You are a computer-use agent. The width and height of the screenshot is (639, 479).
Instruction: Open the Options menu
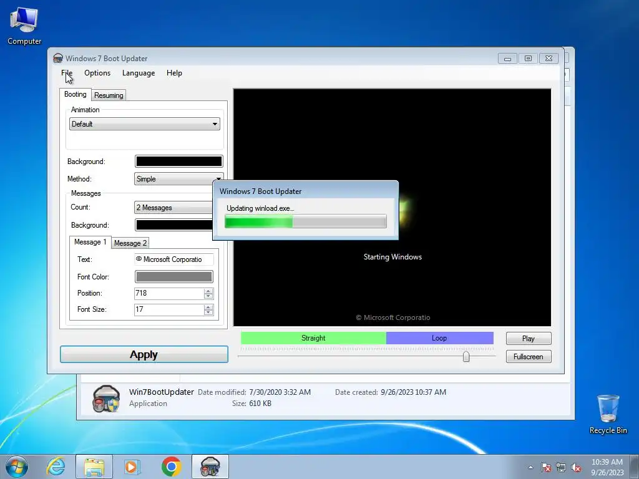click(97, 73)
